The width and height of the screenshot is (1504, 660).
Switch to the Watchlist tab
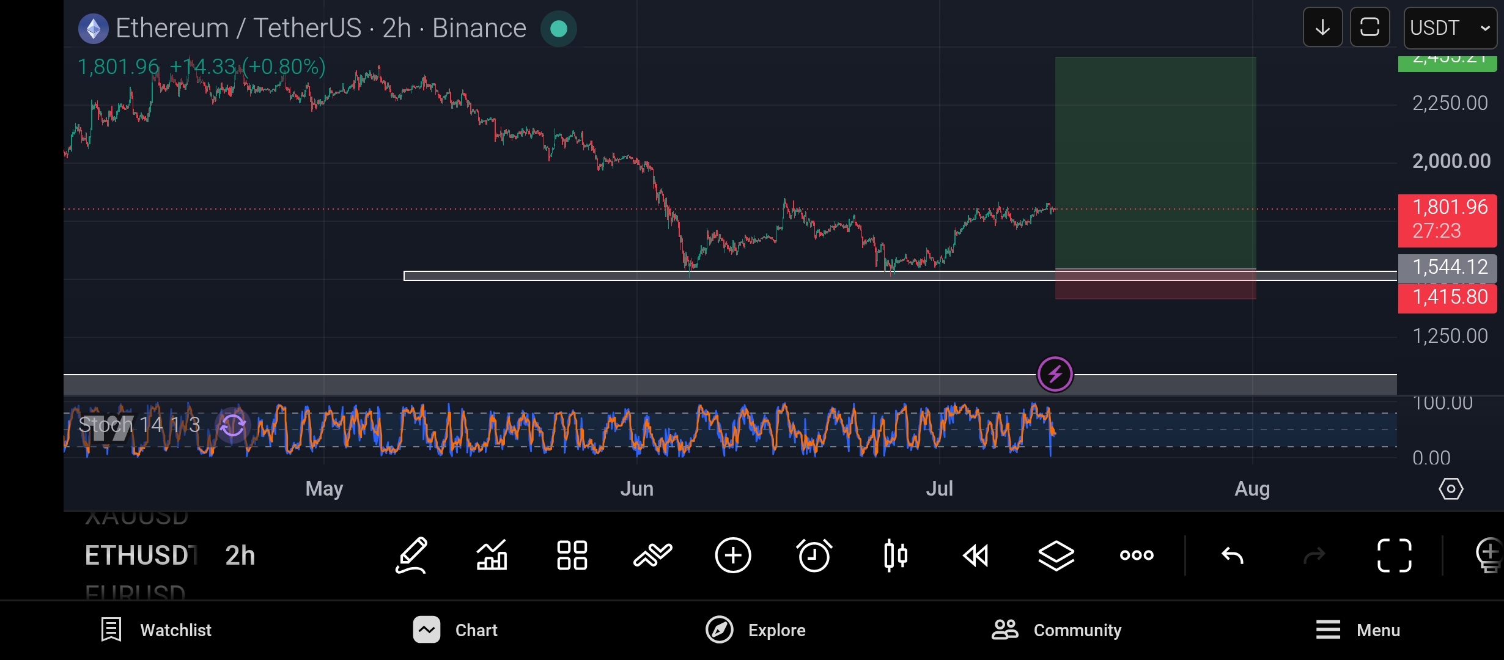click(x=156, y=630)
